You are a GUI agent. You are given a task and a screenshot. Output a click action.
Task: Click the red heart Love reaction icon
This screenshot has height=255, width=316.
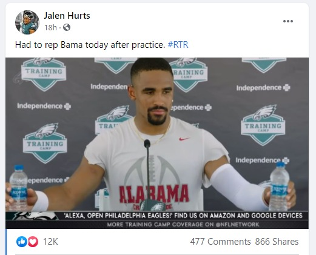click(33, 242)
